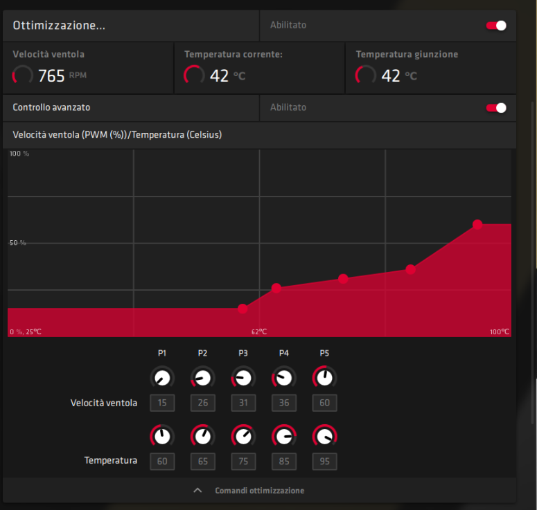Click the P3 fan speed field showing 31
The width and height of the screenshot is (537, 510).
click(x=243, y=403)
